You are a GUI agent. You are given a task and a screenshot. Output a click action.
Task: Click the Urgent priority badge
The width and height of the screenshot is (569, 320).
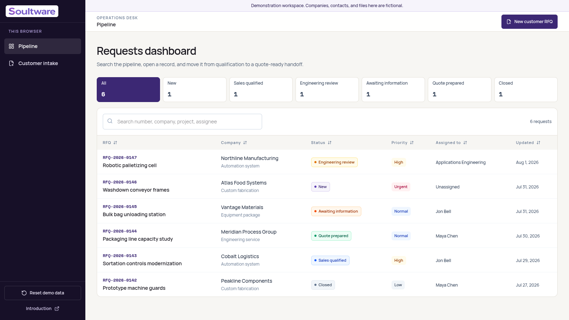pyautogui.click(x=401, y=187)
